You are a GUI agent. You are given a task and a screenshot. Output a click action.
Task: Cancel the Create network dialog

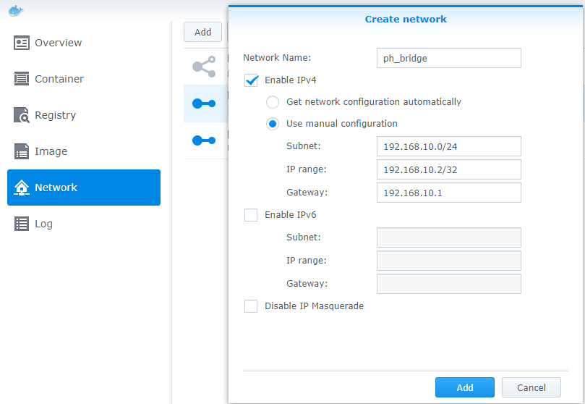tap(531, 387)
